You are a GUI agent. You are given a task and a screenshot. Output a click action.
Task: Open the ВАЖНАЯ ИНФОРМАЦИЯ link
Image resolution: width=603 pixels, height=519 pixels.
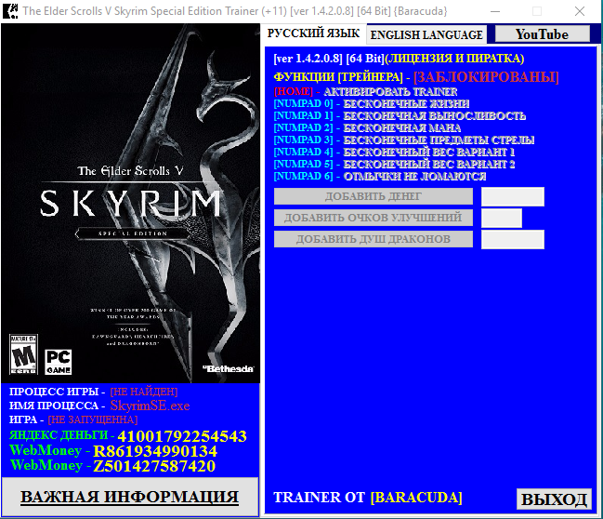pos(129,497)
